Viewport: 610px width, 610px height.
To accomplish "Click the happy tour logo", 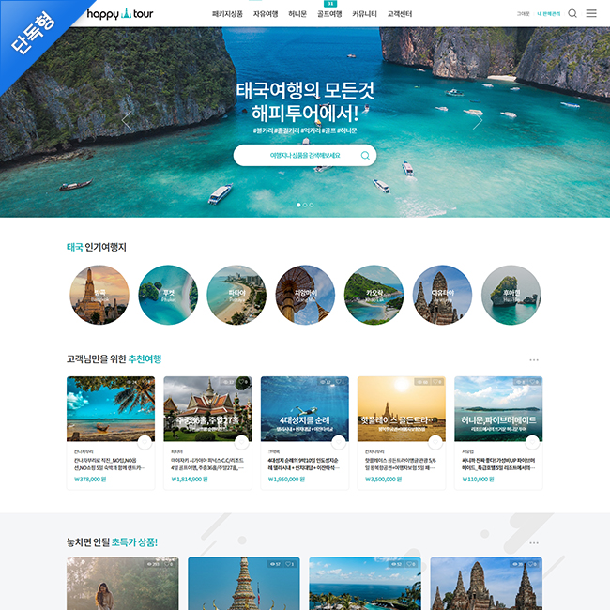I will pyautogui.click(x=120, y=14).
